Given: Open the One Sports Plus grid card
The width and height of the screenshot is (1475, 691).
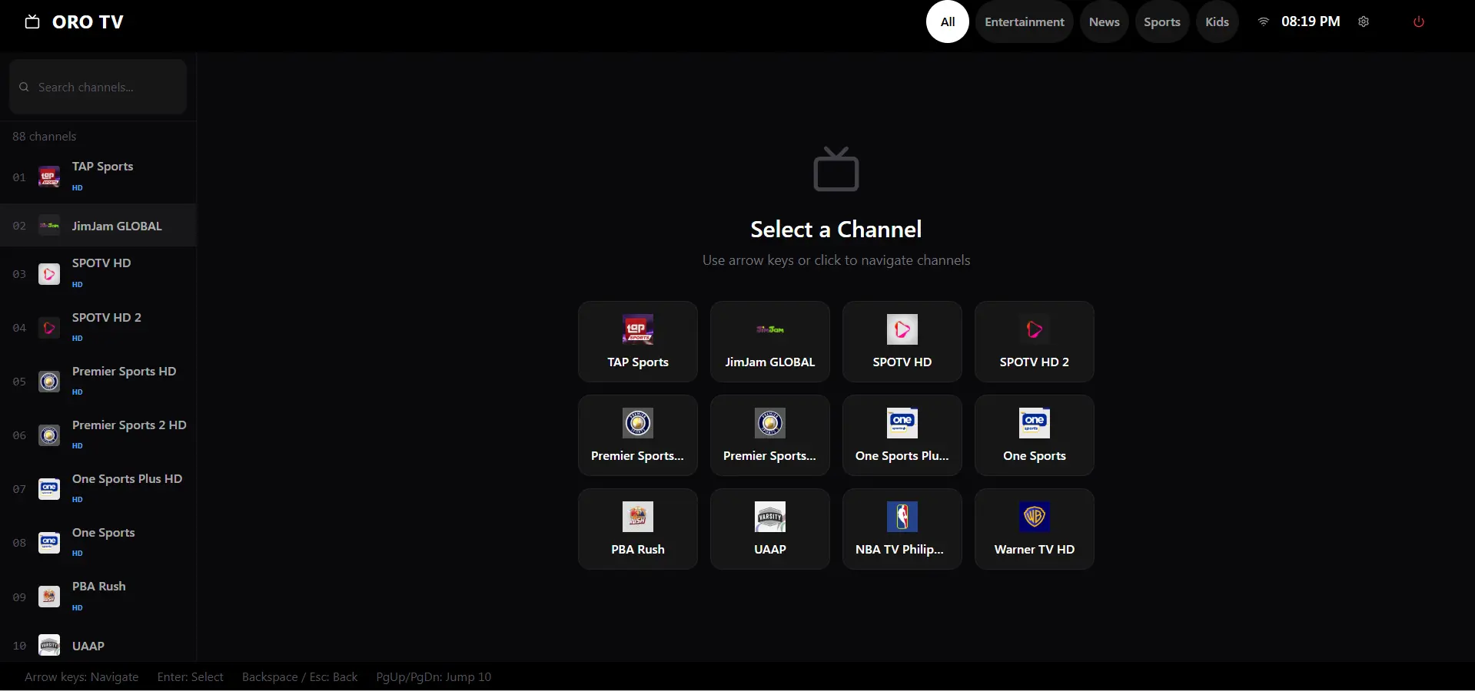Looking at the screenshot, I should [x=902, y=435].
